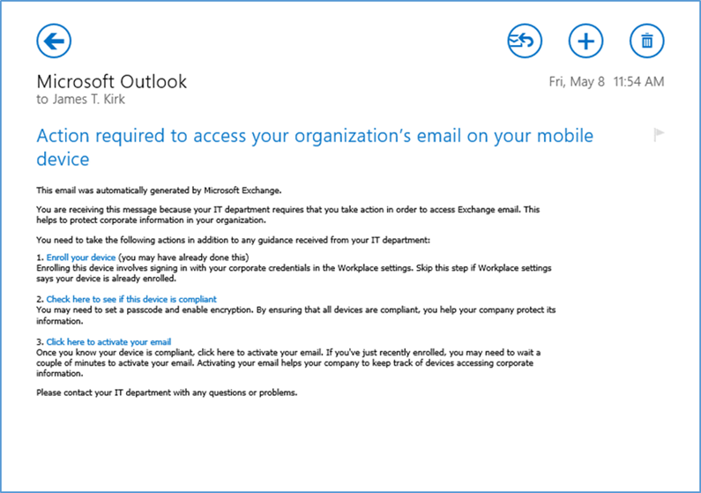Click the time 11:54 AM
This screenshot has width=701, height=493.
point(639,82)
